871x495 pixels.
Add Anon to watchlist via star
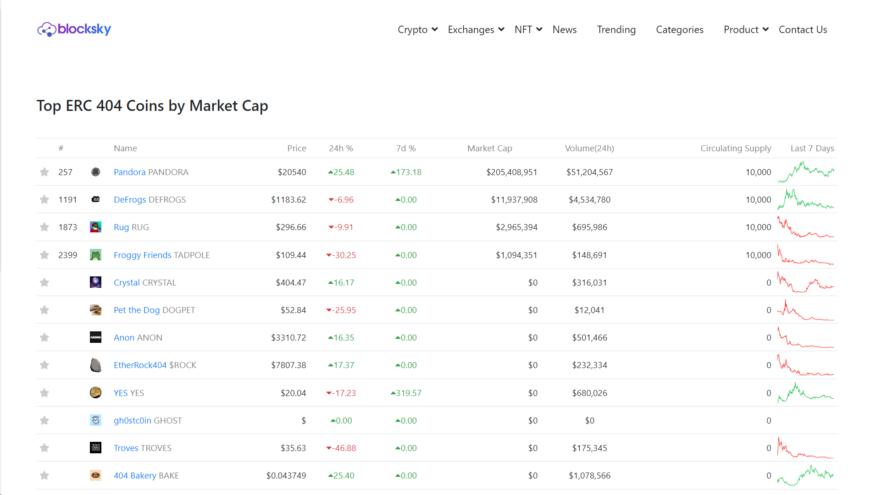(44, 337)
